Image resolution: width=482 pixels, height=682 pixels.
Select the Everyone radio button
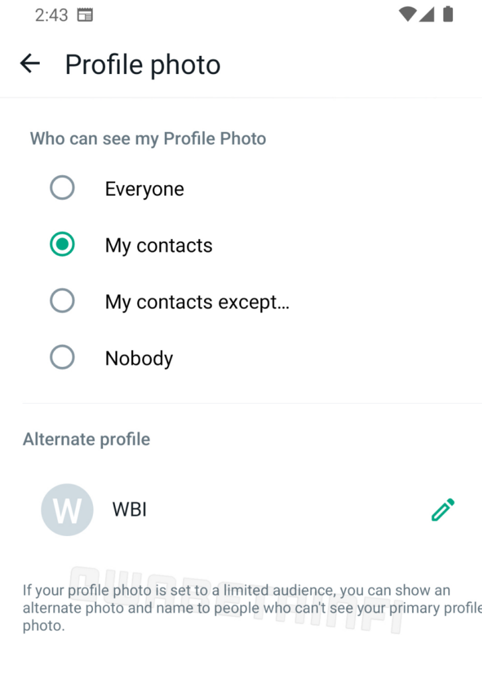[x=62, y=187]
